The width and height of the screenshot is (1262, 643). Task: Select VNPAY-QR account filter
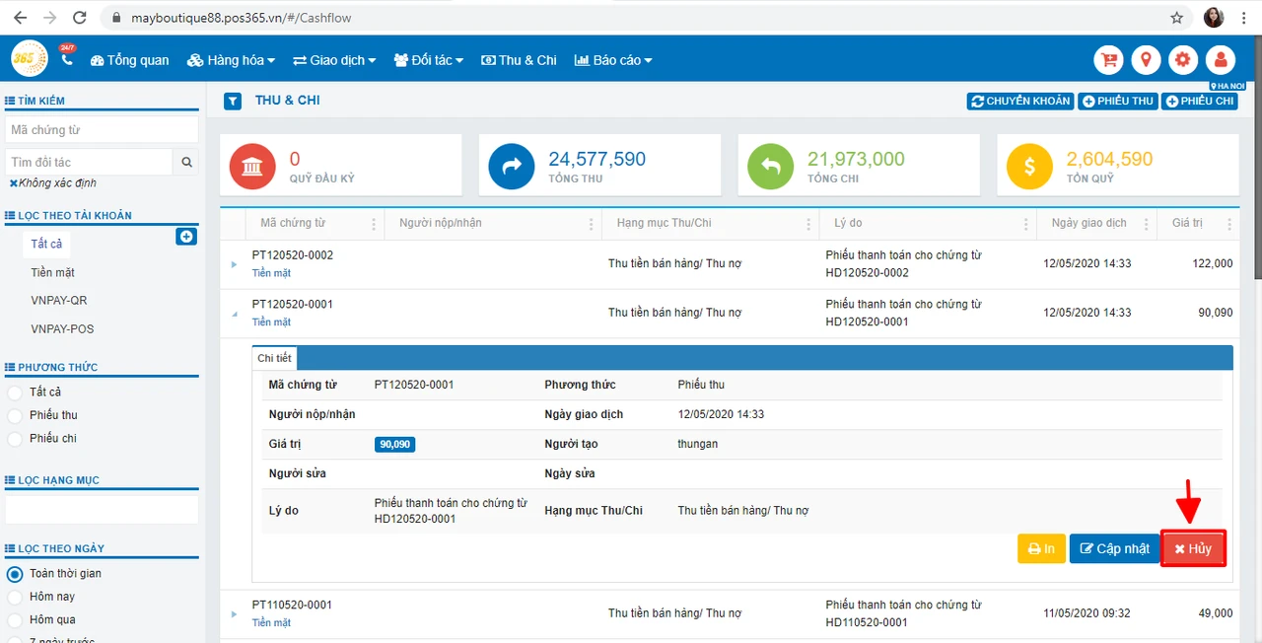[x=59, y=300]
